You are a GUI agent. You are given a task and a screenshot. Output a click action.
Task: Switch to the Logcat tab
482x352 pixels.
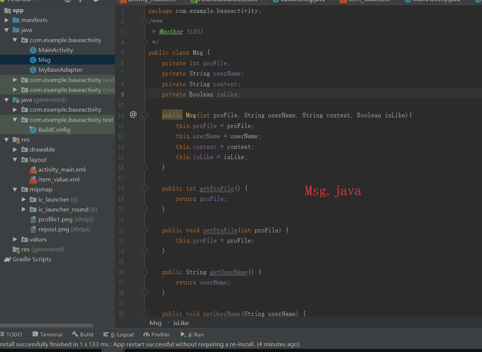tap(119, 335)
